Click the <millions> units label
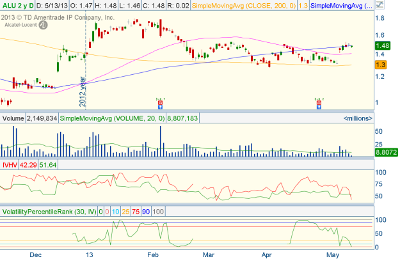The image size is (400, 259). pos(358,118)
